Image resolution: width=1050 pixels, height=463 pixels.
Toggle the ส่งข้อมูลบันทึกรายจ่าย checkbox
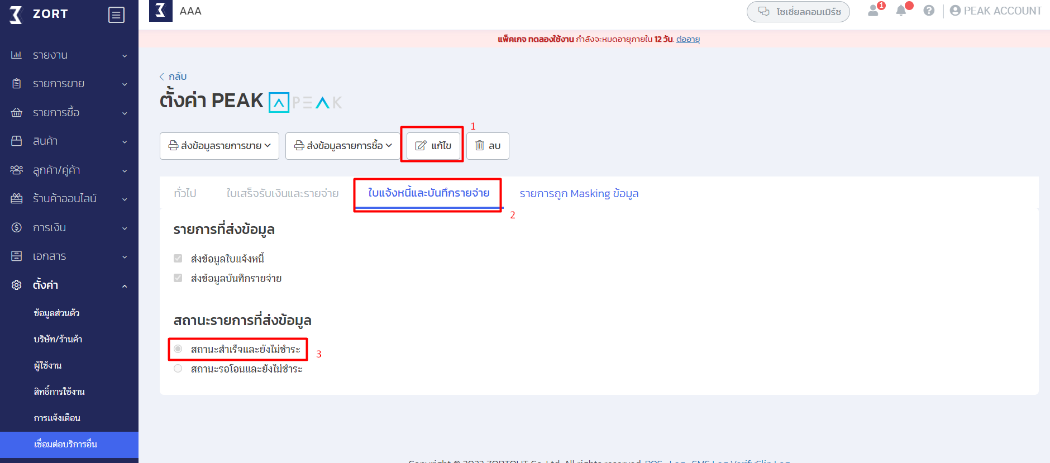[x=178, y=278]
